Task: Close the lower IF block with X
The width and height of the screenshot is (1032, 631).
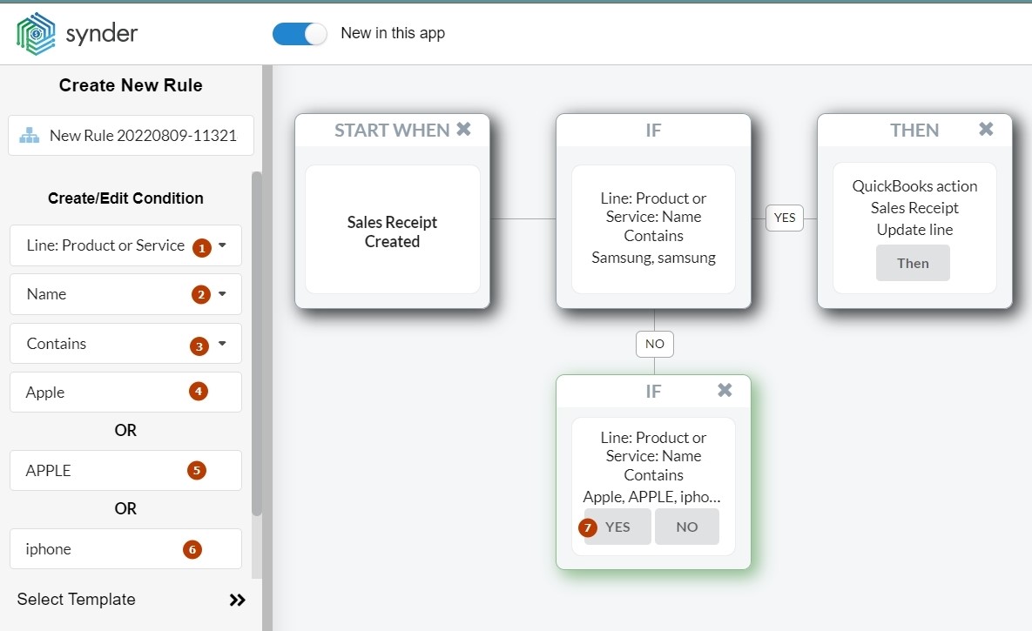Action: 725,391
